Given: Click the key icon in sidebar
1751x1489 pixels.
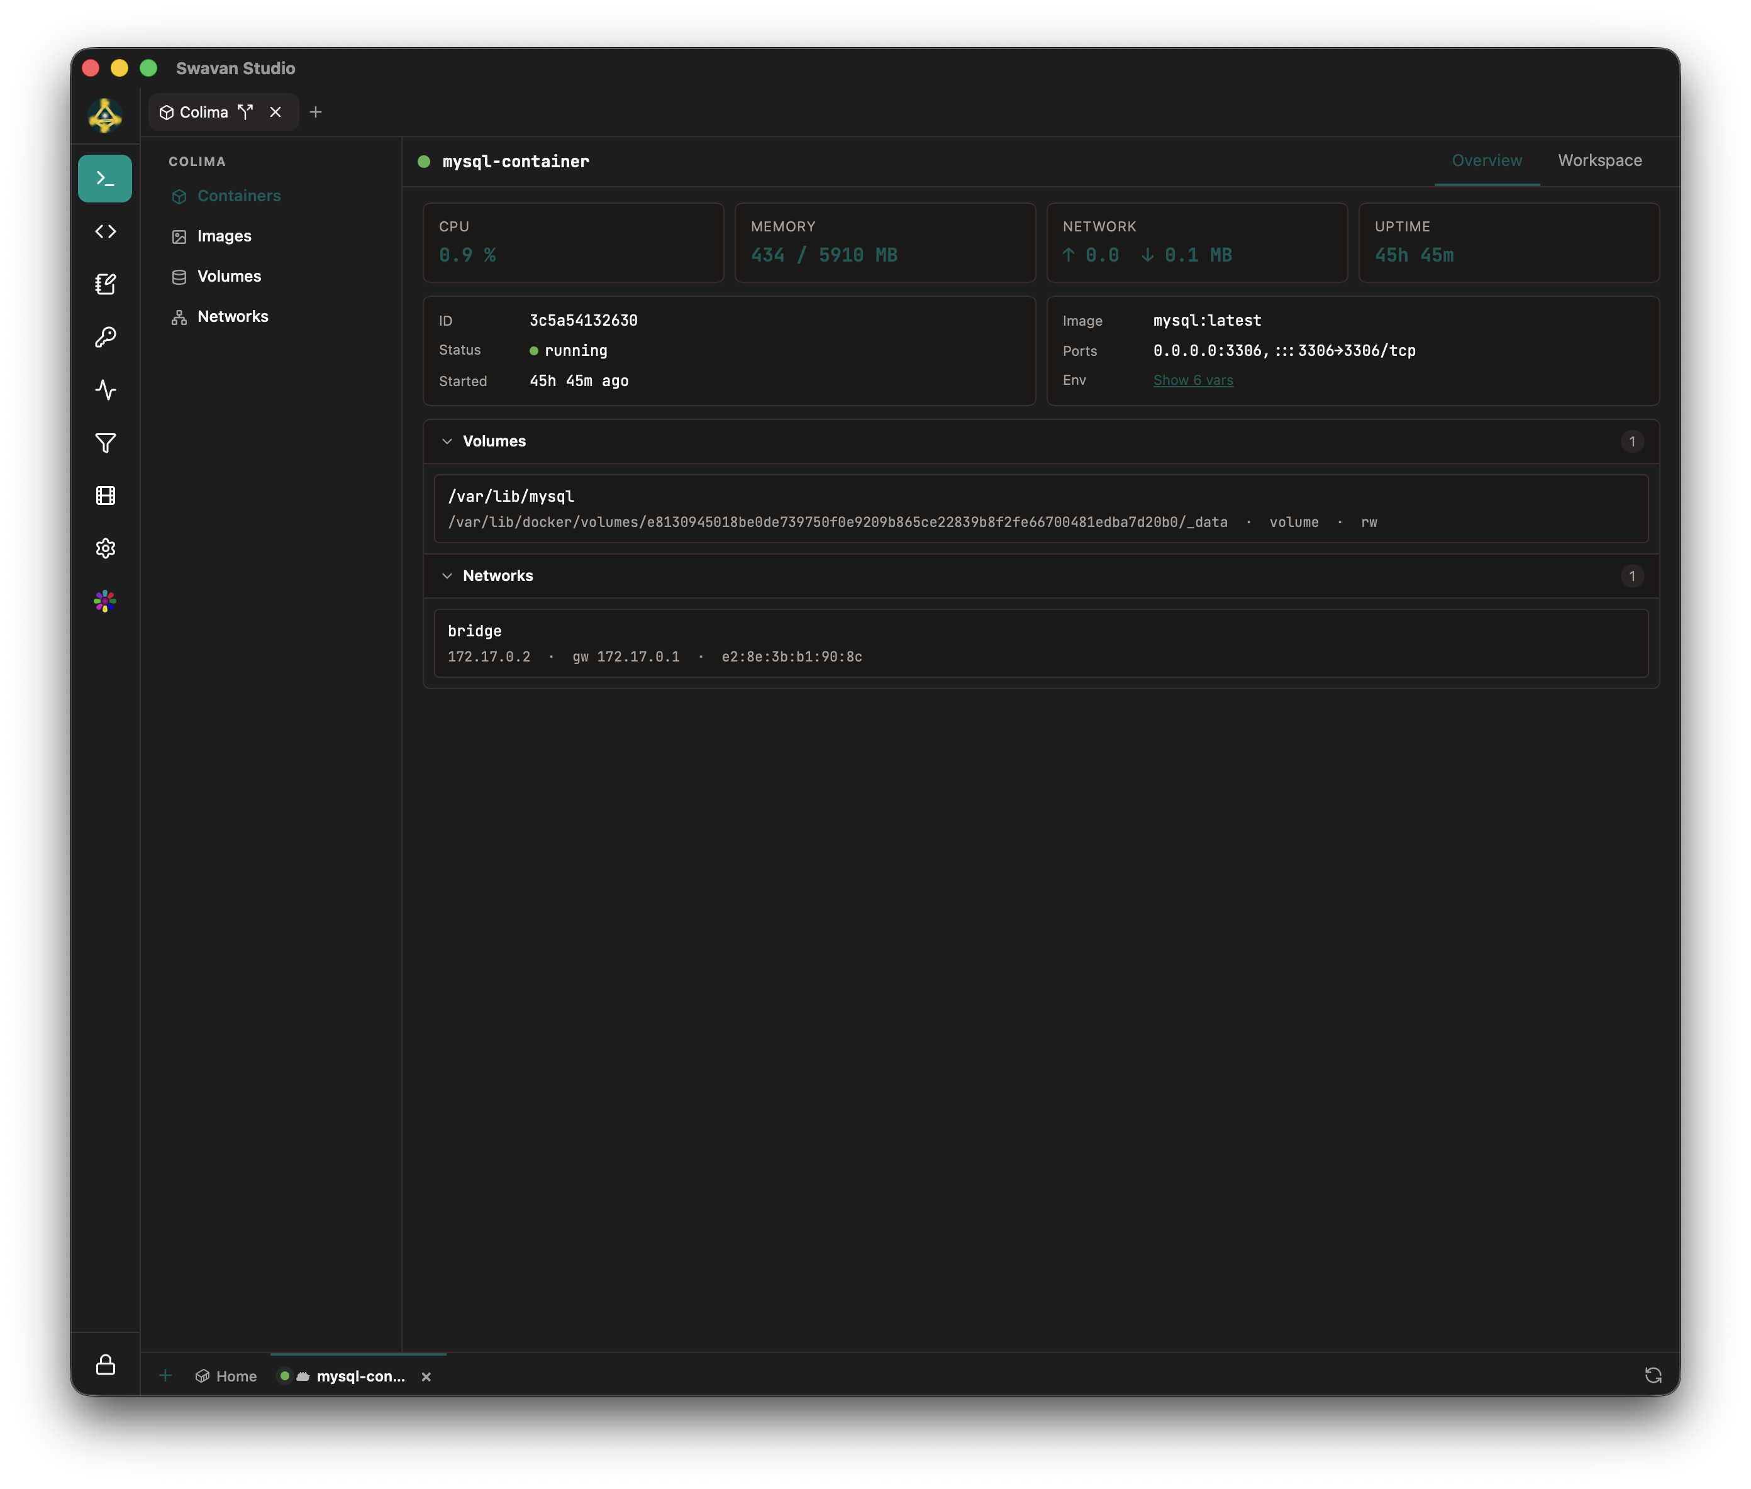Looking at the screenshot, I should (104, 337).
